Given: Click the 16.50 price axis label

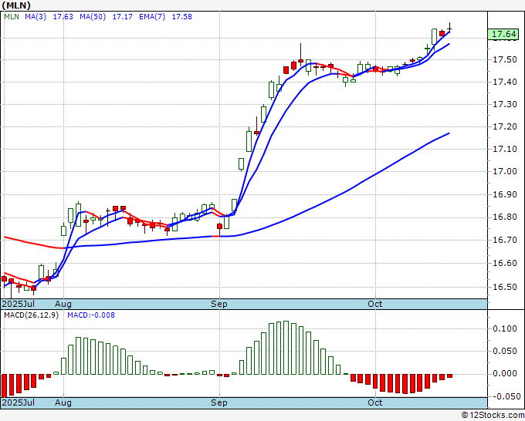Looking at the screenshot, I should click(x=505, y=288).
